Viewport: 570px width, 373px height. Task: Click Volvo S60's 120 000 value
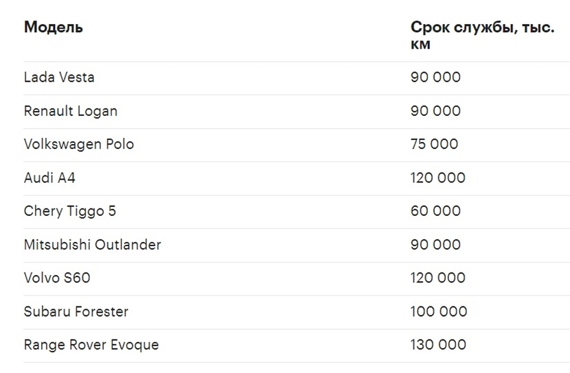coord(438,278)
